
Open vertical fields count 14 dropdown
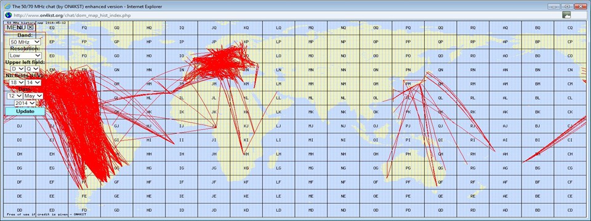[x=33, y=82]
